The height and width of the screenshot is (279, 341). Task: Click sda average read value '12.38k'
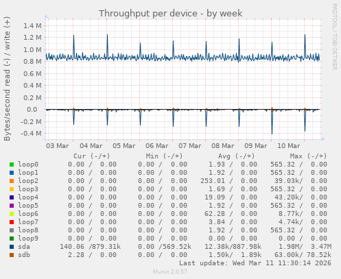[x=217, y=247]
